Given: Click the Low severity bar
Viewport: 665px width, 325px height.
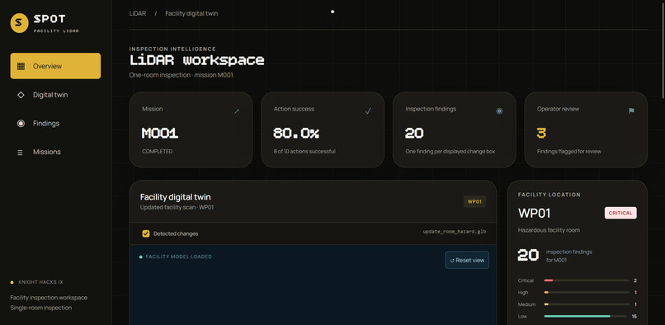Looking at the screenshot, I should pos(586,316).
